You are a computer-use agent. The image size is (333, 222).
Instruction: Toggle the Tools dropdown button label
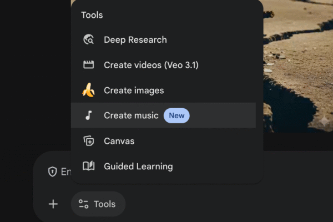pyautogui.click(x=105, y=204)
